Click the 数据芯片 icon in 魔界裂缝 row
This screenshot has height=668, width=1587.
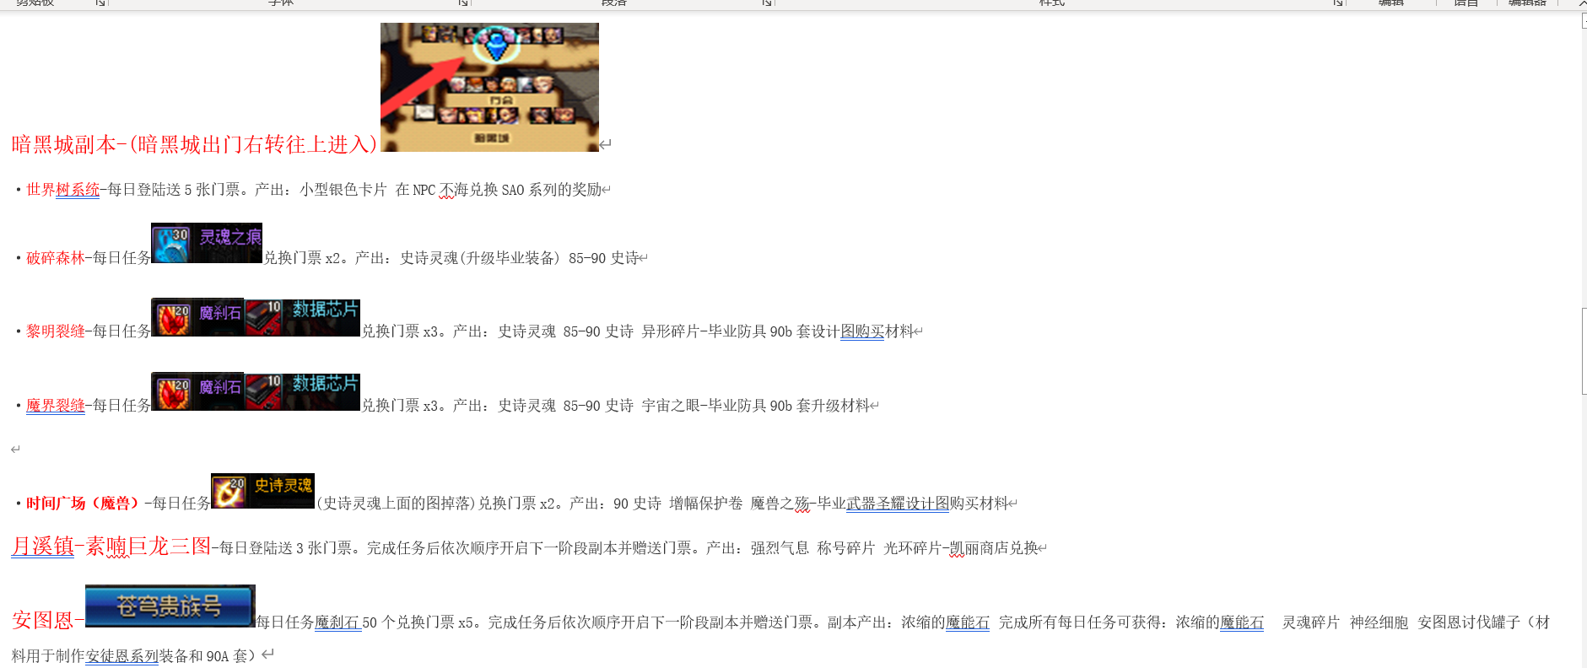tap(302, 391)
